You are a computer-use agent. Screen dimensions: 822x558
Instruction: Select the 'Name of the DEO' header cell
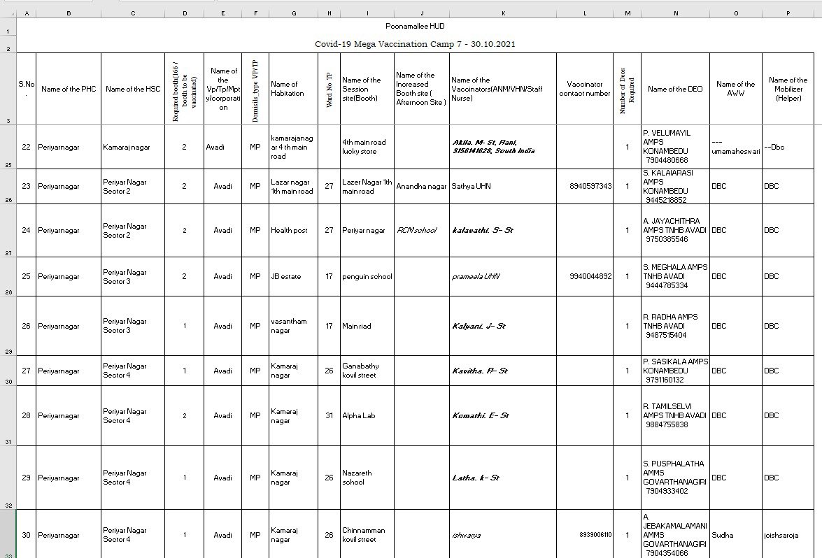pyautogui.click(x=675, y=89)
